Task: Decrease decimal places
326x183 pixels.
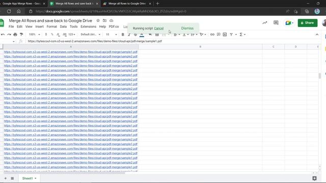Action: pyautogui.click(x=58, y=35)
